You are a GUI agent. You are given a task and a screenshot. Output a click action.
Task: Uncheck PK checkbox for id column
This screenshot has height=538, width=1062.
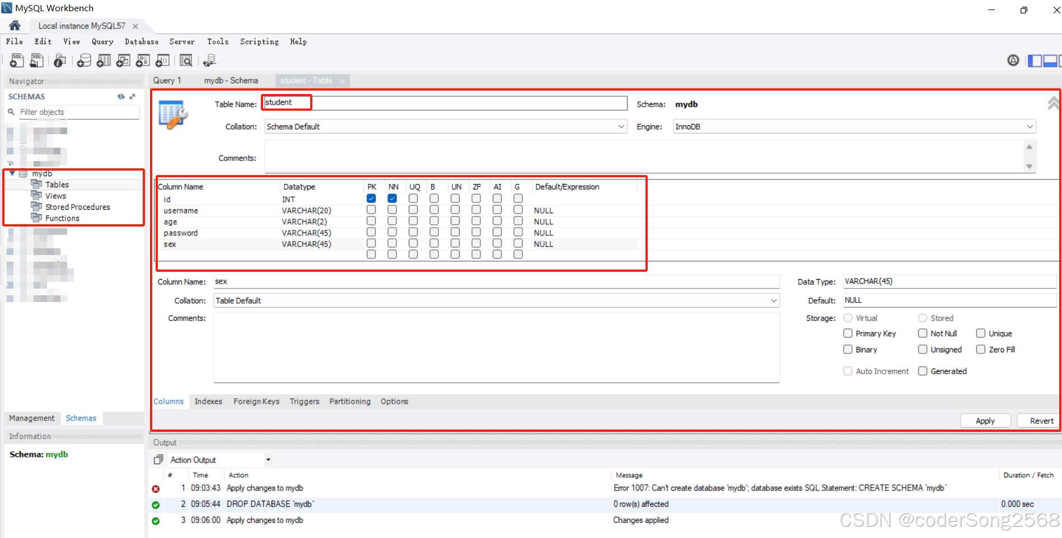click(371, 199)
